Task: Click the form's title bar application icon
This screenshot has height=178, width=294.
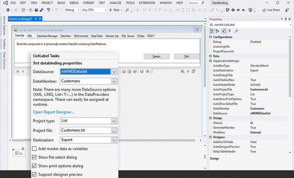Action: coord(15,30)
